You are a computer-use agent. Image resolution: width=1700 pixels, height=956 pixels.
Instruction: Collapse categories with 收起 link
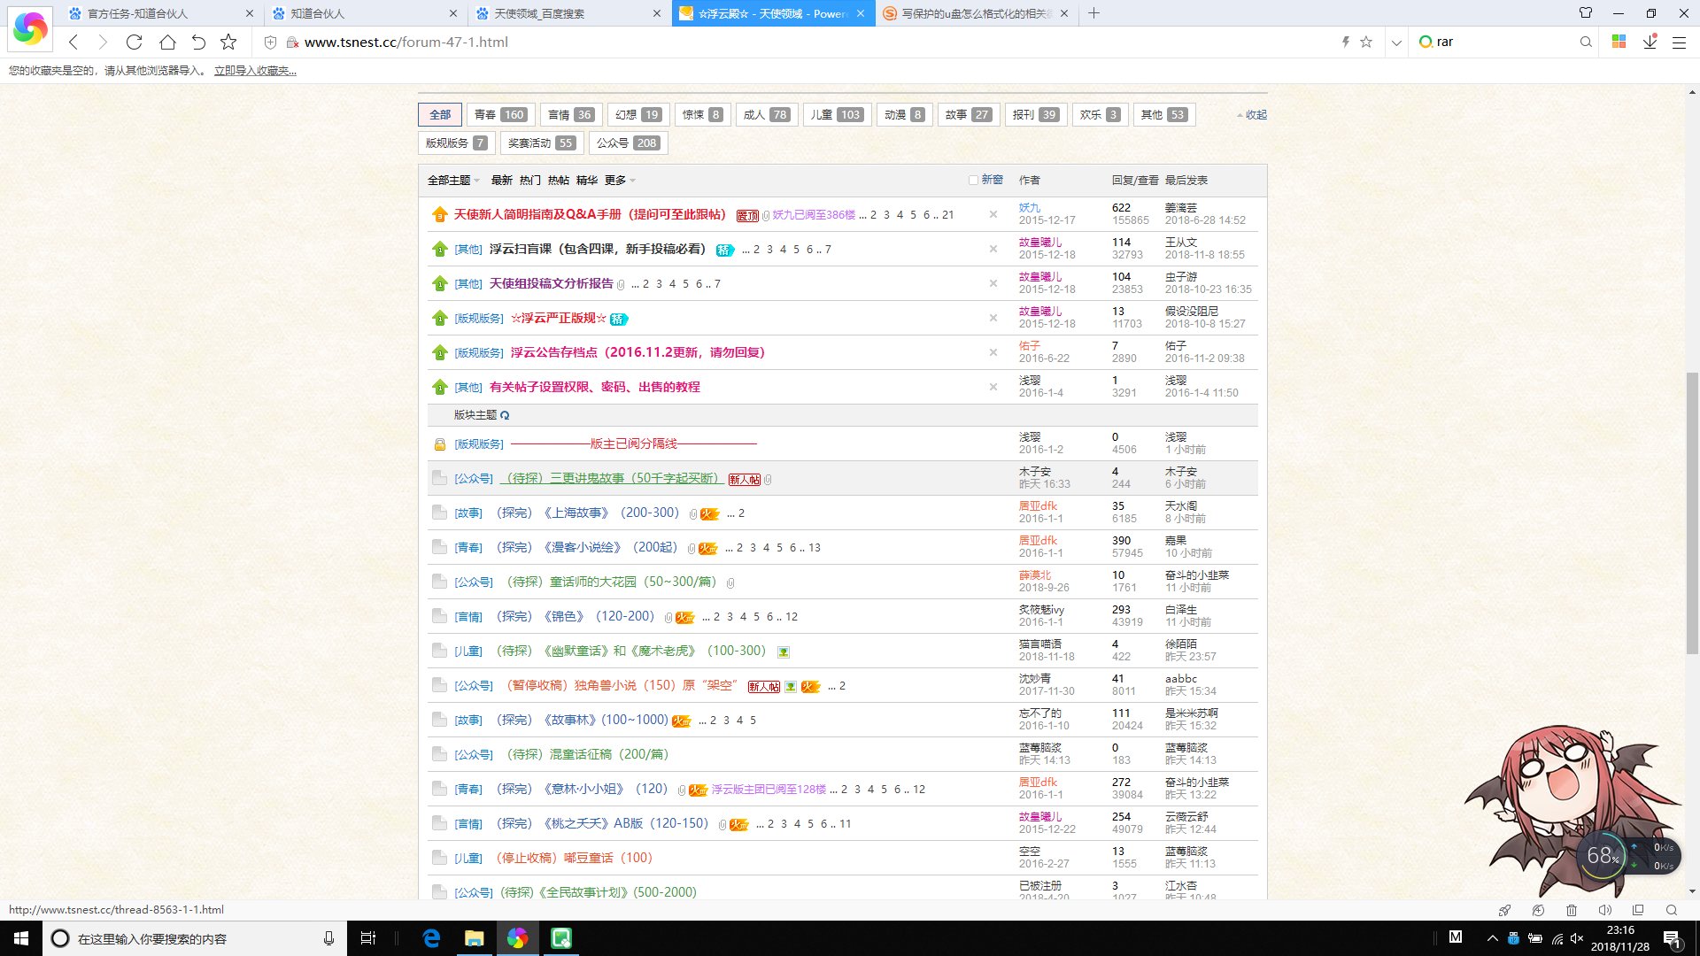pos(1255,115)
